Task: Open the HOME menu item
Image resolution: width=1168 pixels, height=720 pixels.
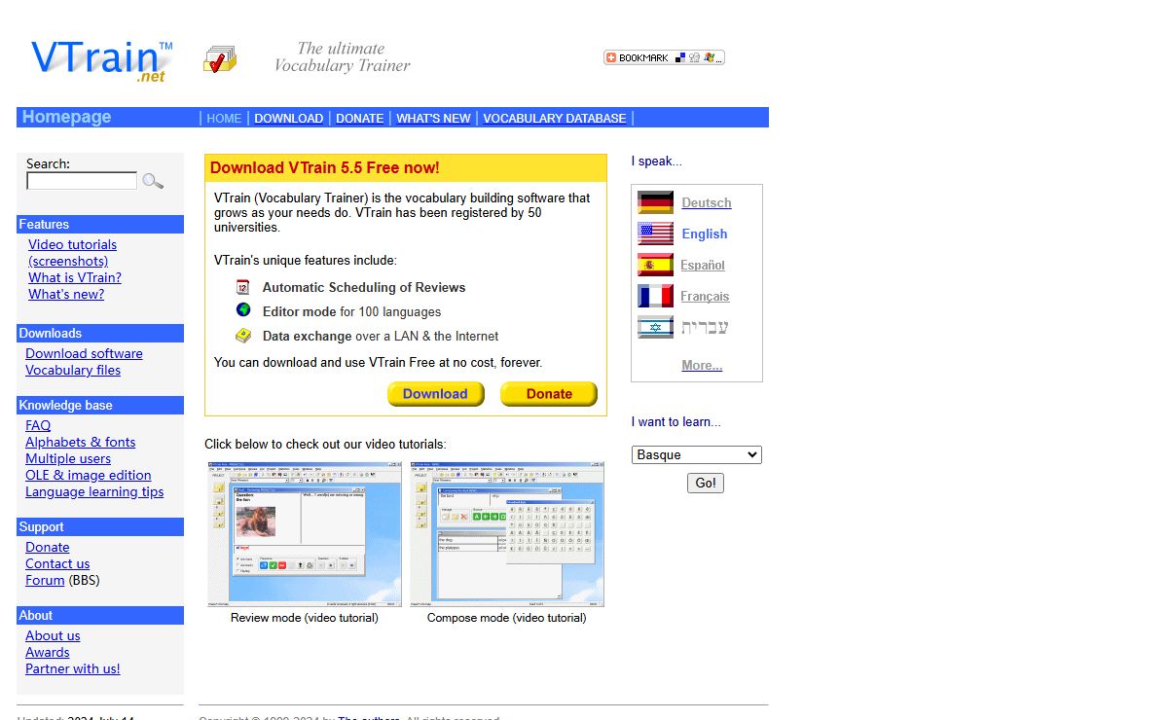Action: point(224,118)
